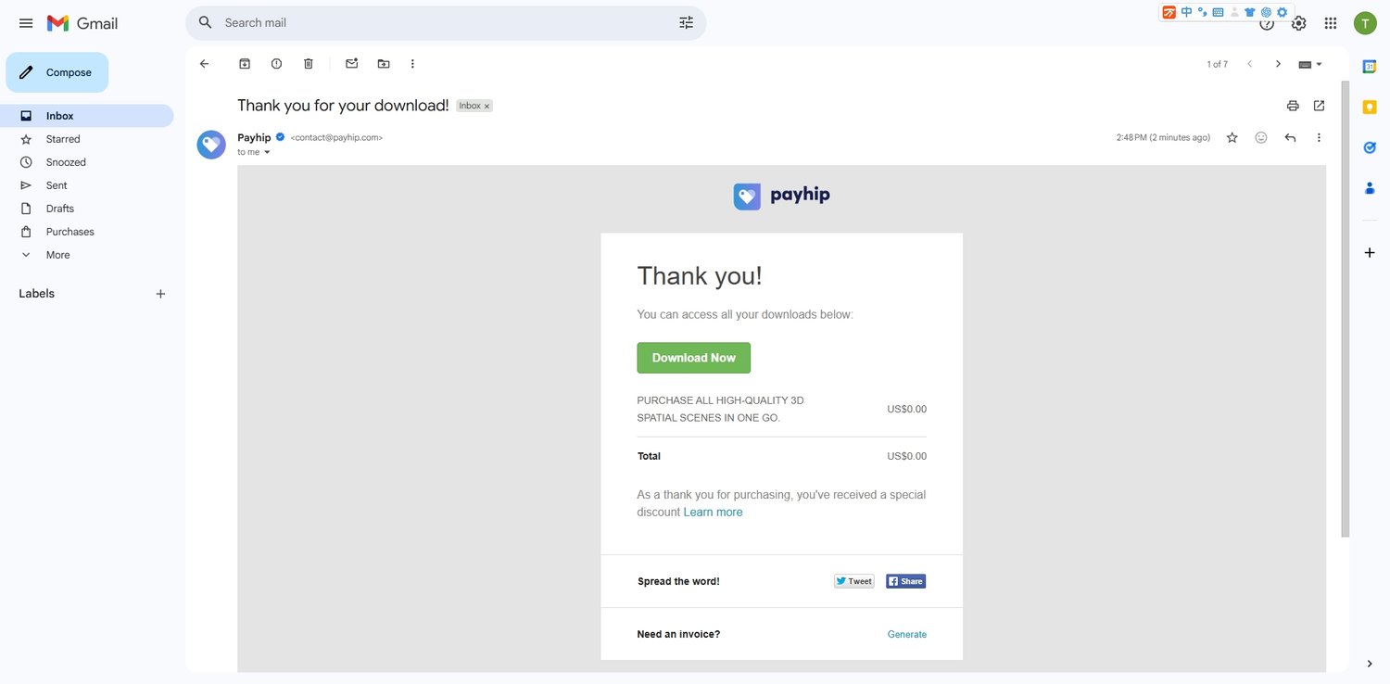This screenshot has height=684, width=1390.
Task: Add an emoji reaction to message
Action: [x=1261, y=138]
